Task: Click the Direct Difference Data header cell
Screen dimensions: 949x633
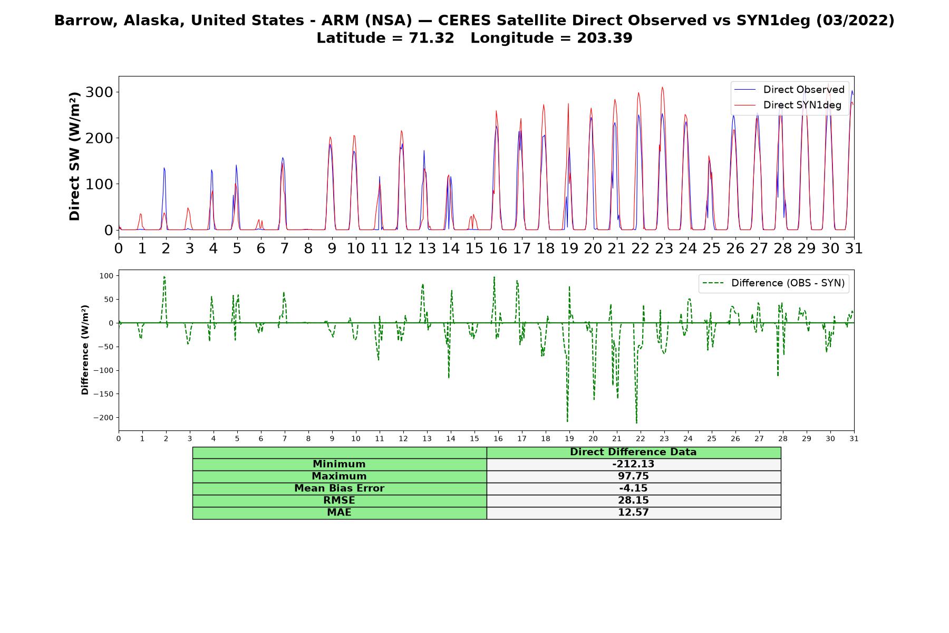Action: (633, 452)
